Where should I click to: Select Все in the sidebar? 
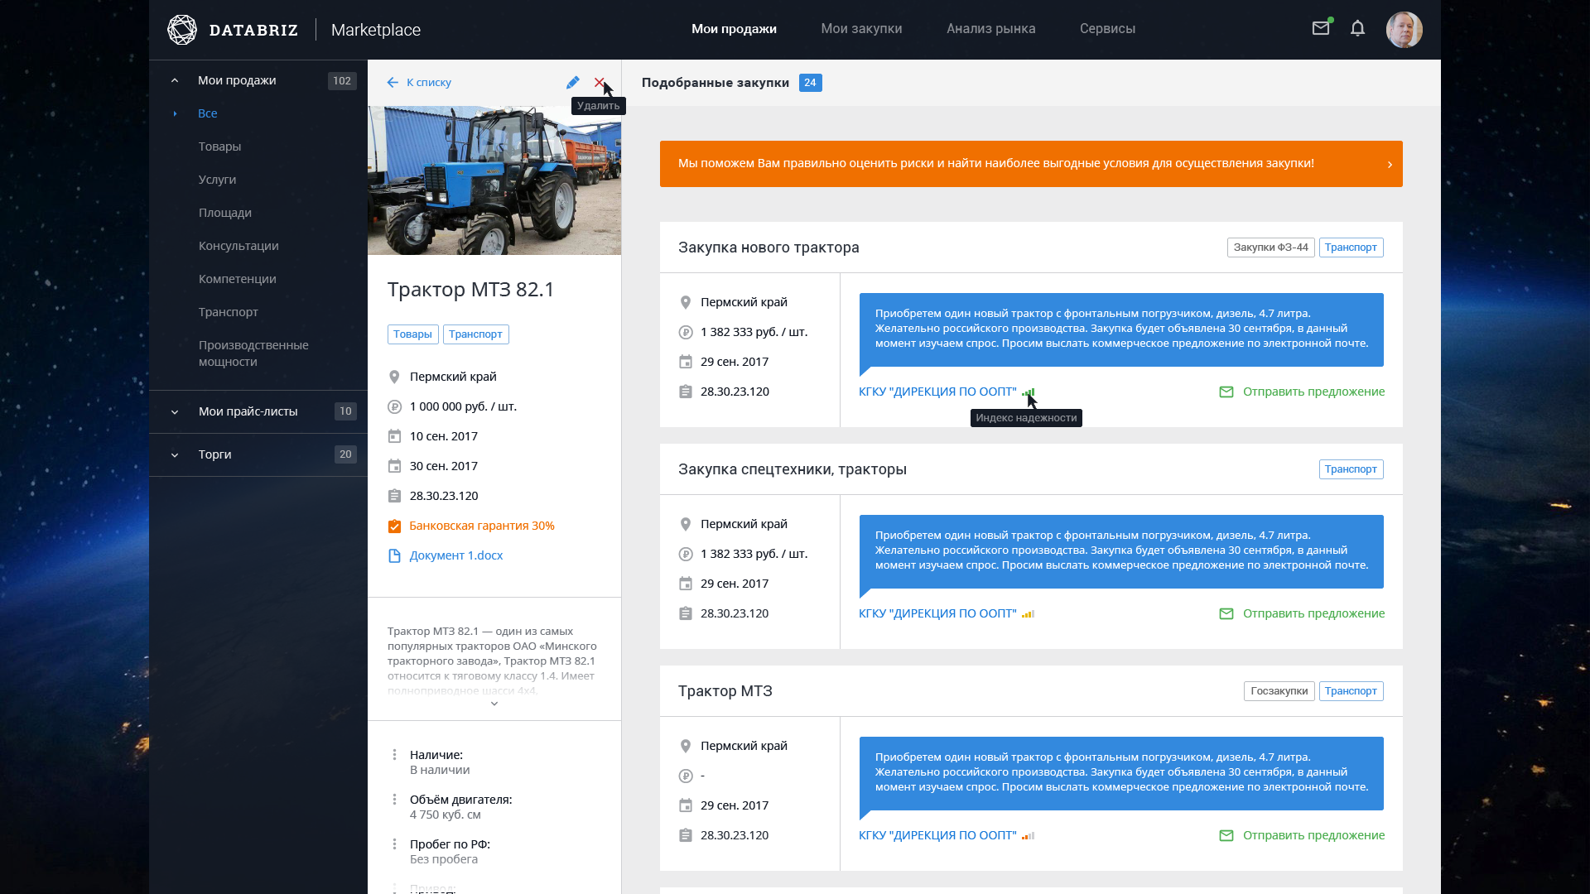point(208,113)
